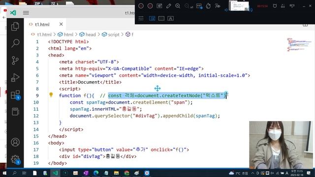Take a screenshot with recorder camera icon

159,6
